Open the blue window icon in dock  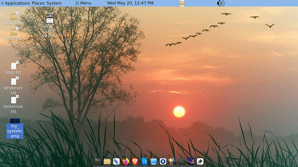click(154, 161)
